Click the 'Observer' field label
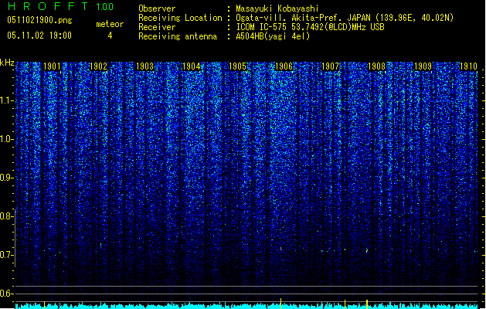This screenshot has height=309, width=486. 157,8
